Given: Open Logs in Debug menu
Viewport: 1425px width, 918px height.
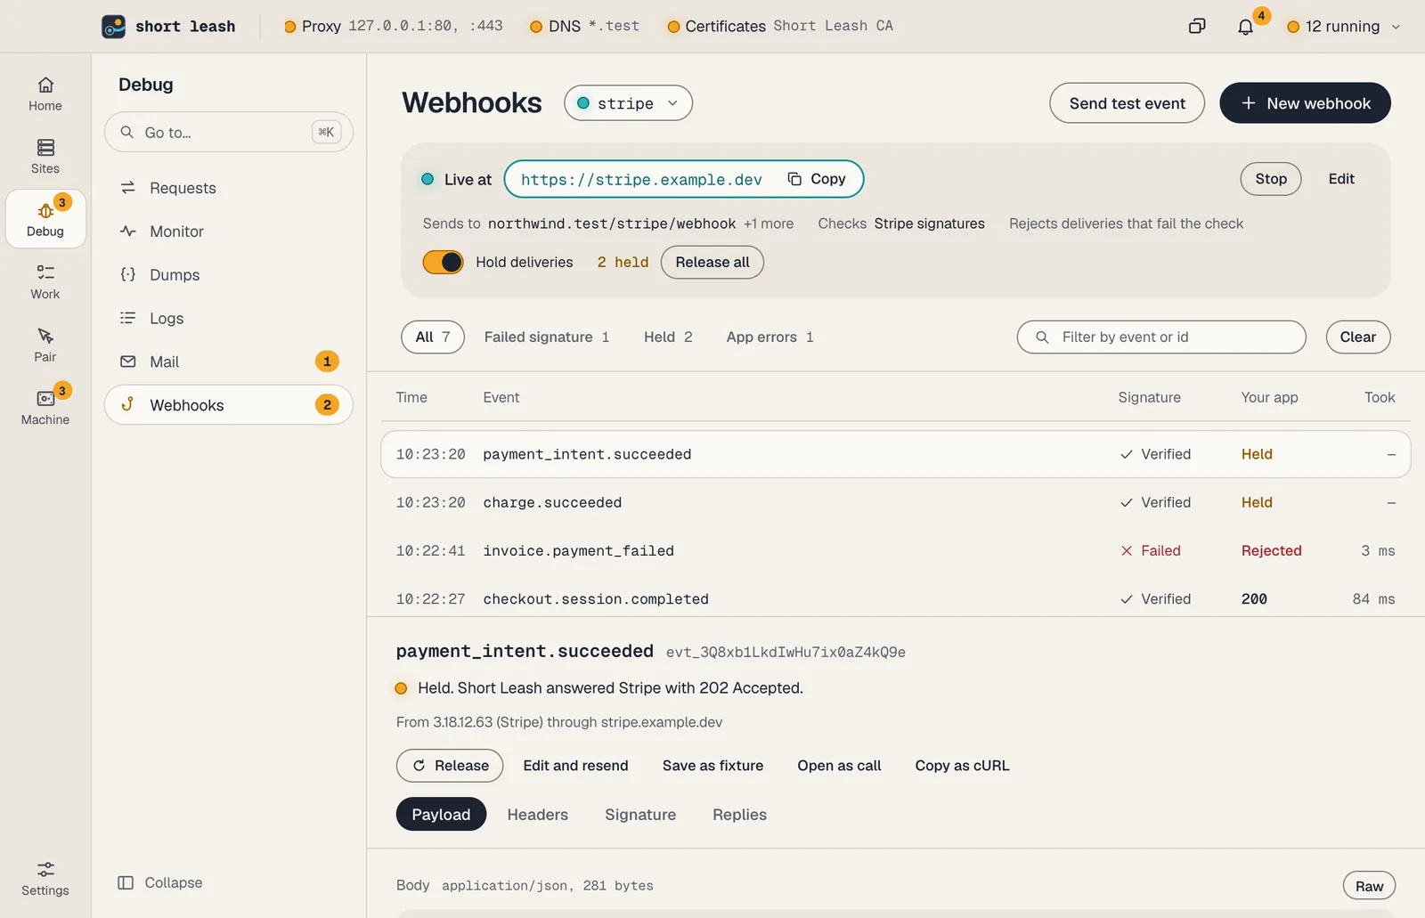Looking at the screenshot, I should click(229, 319).
